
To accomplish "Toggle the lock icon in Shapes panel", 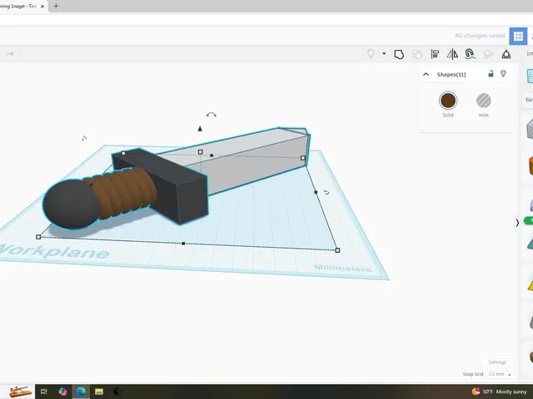I will pos(491,74).
